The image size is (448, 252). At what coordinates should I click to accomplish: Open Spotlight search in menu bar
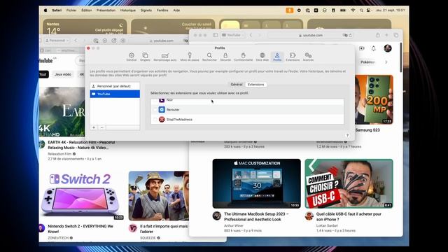(361, 10)
